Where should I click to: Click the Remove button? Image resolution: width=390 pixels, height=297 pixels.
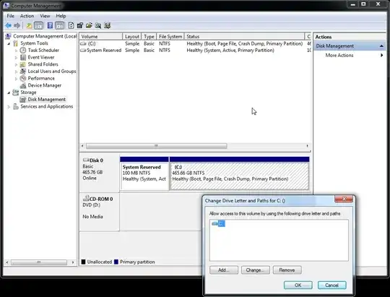(287, 270)
